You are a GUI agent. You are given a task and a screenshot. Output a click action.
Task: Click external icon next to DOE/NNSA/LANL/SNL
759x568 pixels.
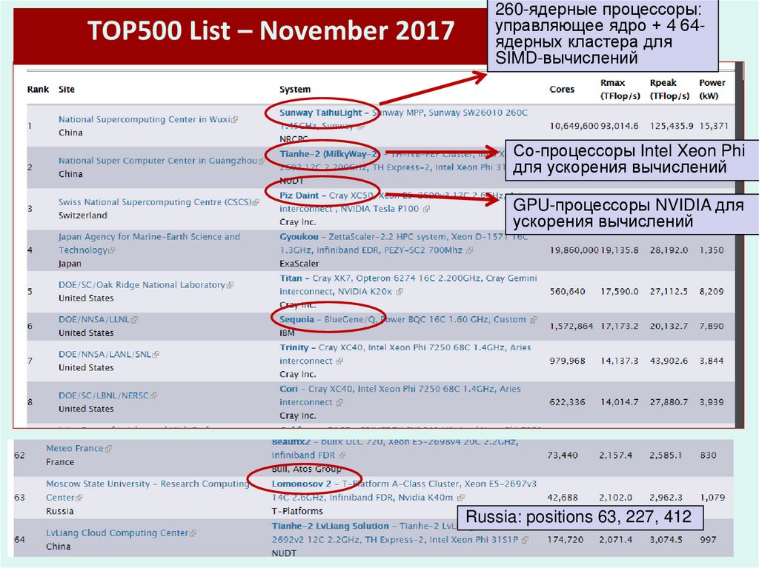[156, 355]
